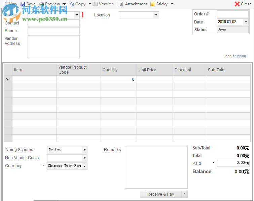Click the Copy documents icon
This screenshot has height=201, width=254.
coord(71,4)
